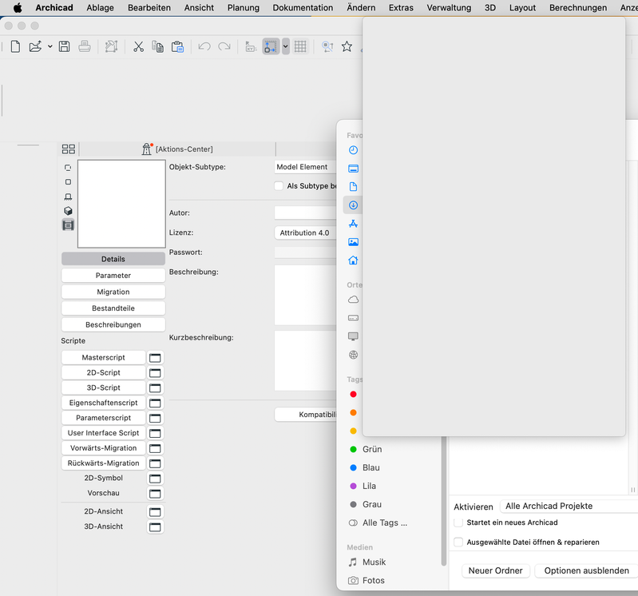Select the Lila tag in sidebar
638x596 pixels.
369,486
